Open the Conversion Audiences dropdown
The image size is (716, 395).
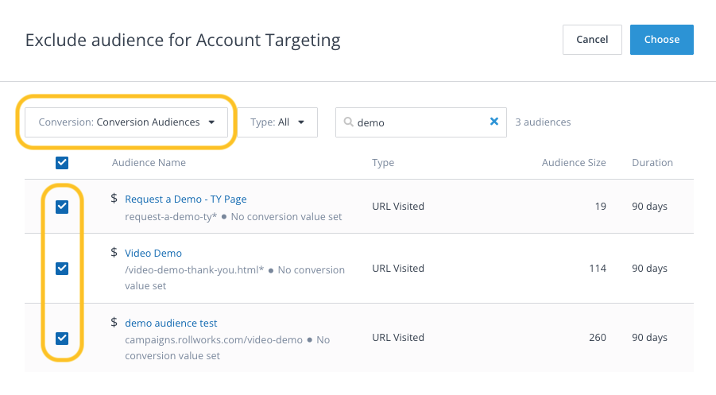click(x=126, y=122)
